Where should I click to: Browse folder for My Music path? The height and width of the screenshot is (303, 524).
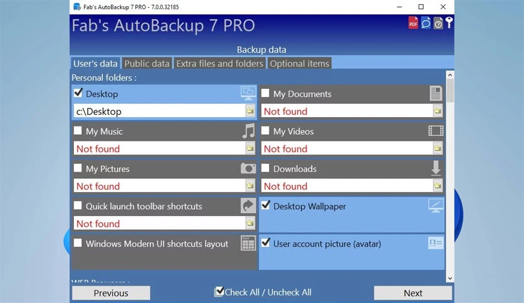250,148
